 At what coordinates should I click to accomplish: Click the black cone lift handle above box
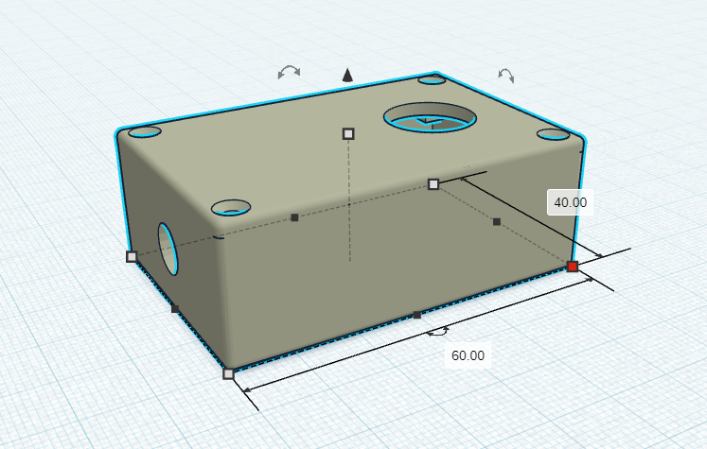(x=347, y=75)
